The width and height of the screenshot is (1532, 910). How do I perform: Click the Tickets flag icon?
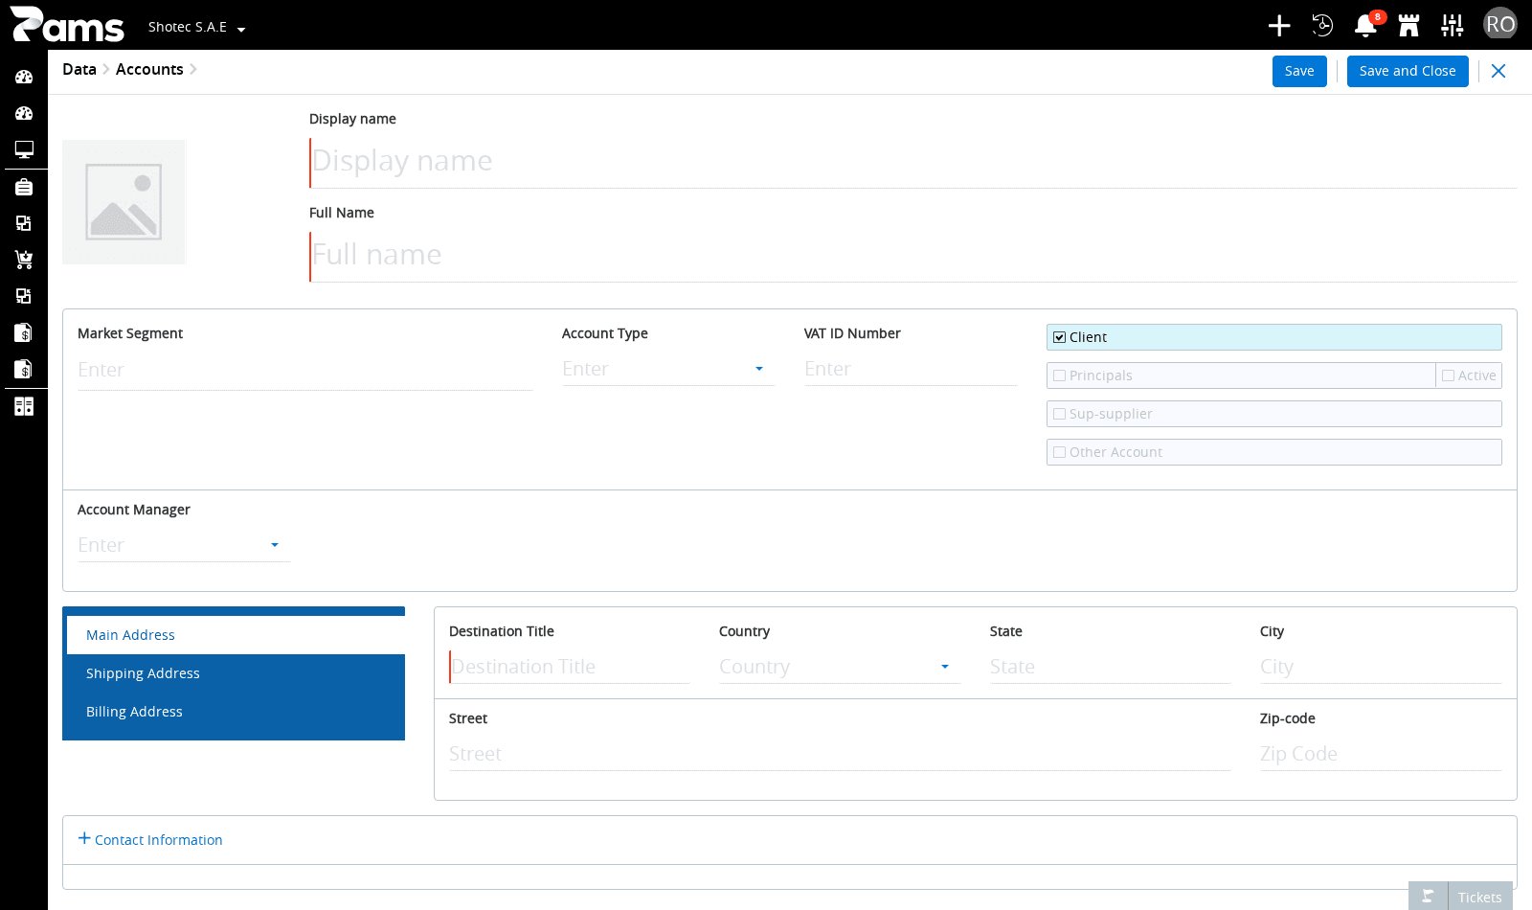(1428, 897)
